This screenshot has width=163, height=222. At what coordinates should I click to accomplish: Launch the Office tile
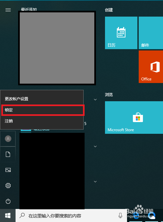coord(151,67)
